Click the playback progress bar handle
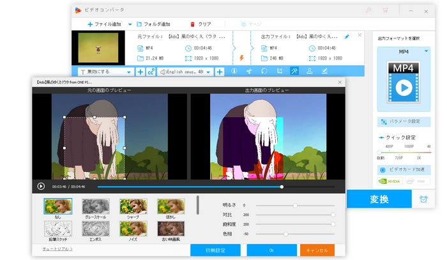Screen dimensions: 447x260 [282, 187]
